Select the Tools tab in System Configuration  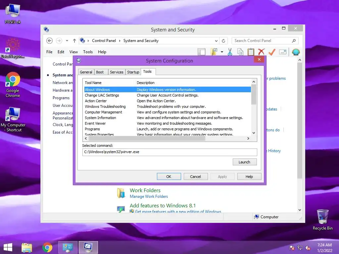coord(148,71)
